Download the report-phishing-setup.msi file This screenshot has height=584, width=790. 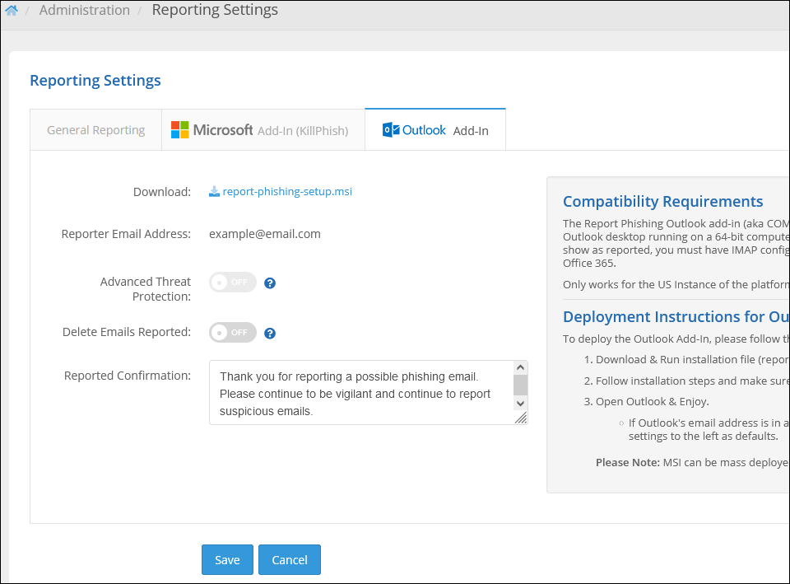[x=287, y=192]
